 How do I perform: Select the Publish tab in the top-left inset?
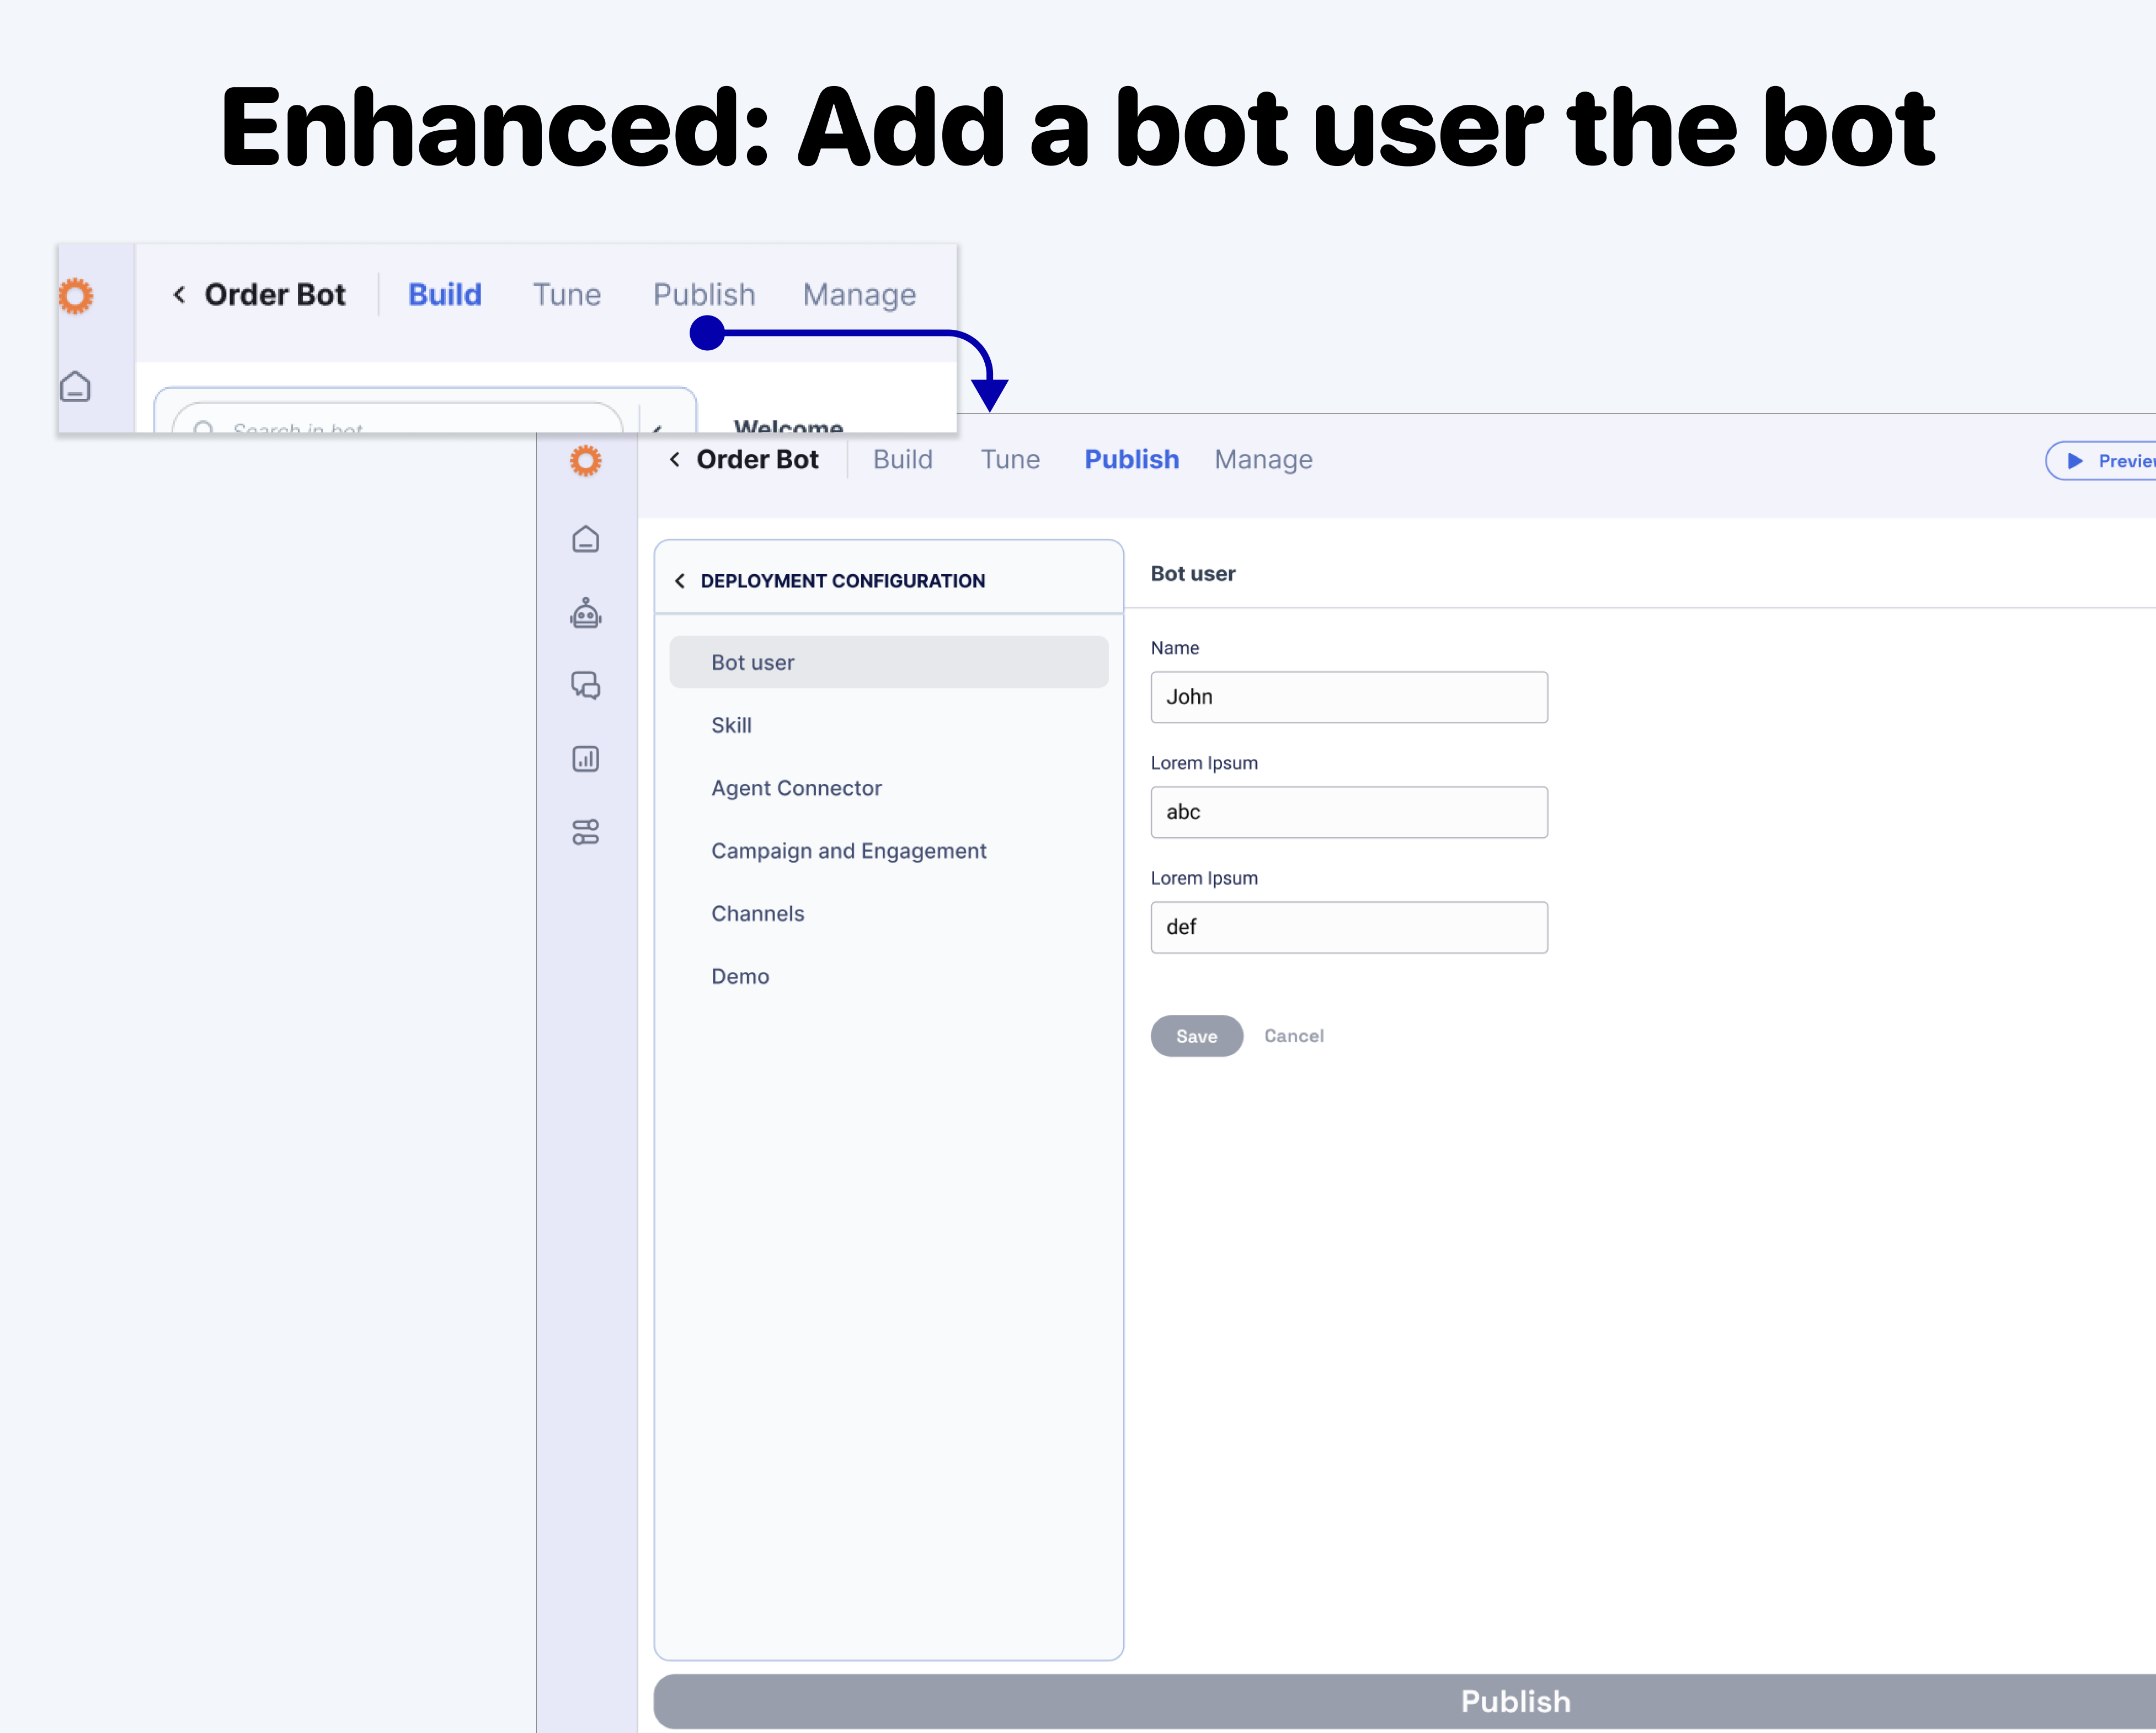(x=704, y=294)
